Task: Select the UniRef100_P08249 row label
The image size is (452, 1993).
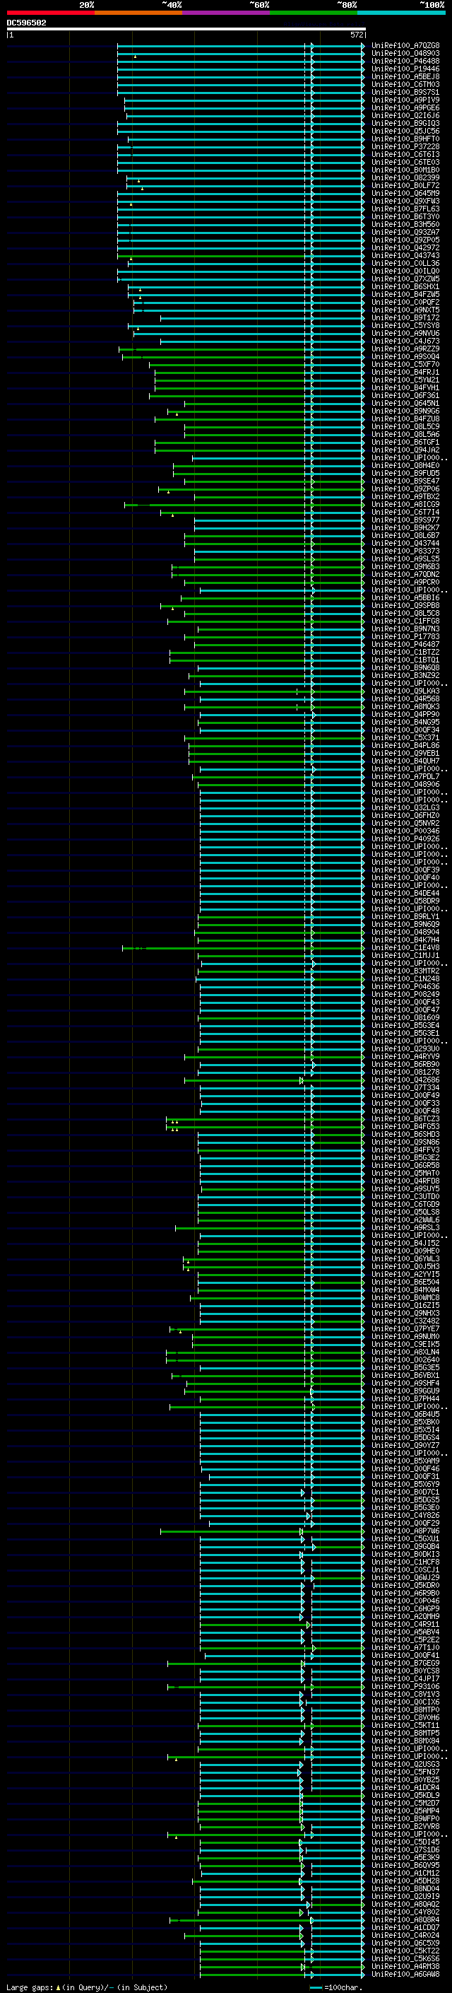Action: (405, 995)
